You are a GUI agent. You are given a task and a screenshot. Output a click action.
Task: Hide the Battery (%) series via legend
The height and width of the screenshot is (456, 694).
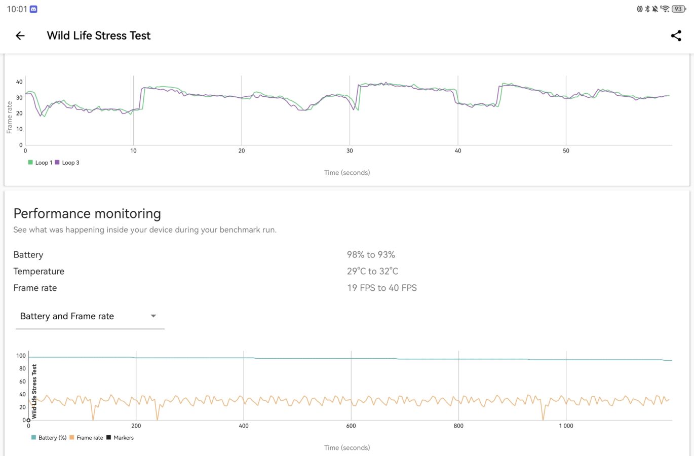point(49,438)
